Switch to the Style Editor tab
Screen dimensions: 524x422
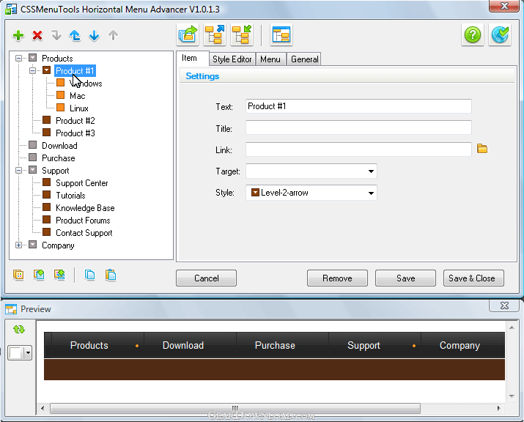point(232,59)
